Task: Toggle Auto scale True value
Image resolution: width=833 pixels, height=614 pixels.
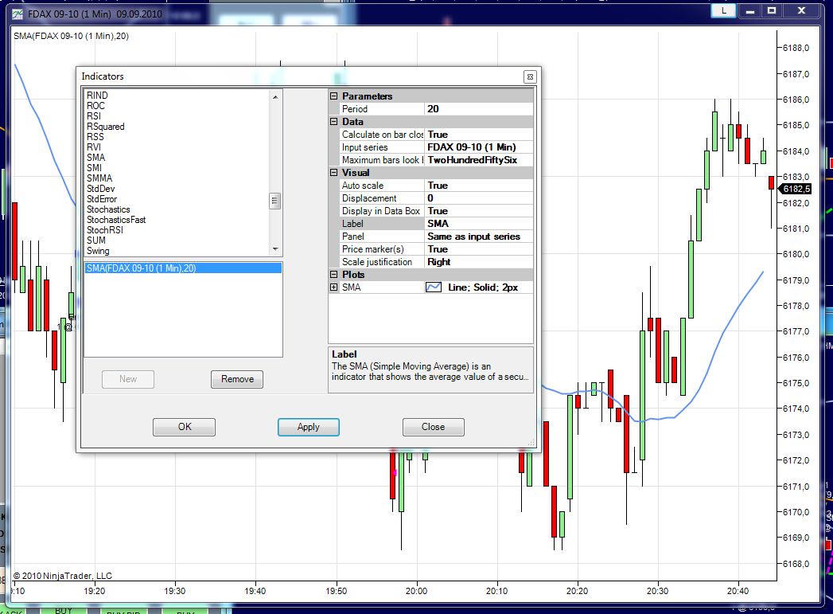Action: [x=479, y=186]
